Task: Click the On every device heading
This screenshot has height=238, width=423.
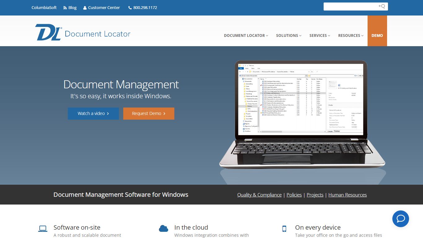Action: (318, 227)
